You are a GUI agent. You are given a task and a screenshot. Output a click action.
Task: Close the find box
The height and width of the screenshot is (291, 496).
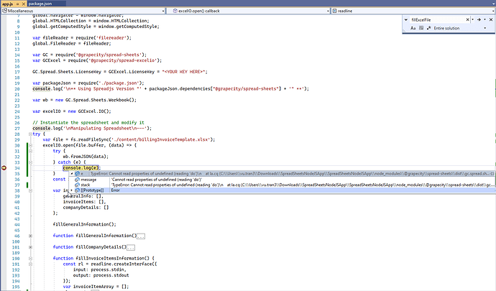click(x=491, y=19)
